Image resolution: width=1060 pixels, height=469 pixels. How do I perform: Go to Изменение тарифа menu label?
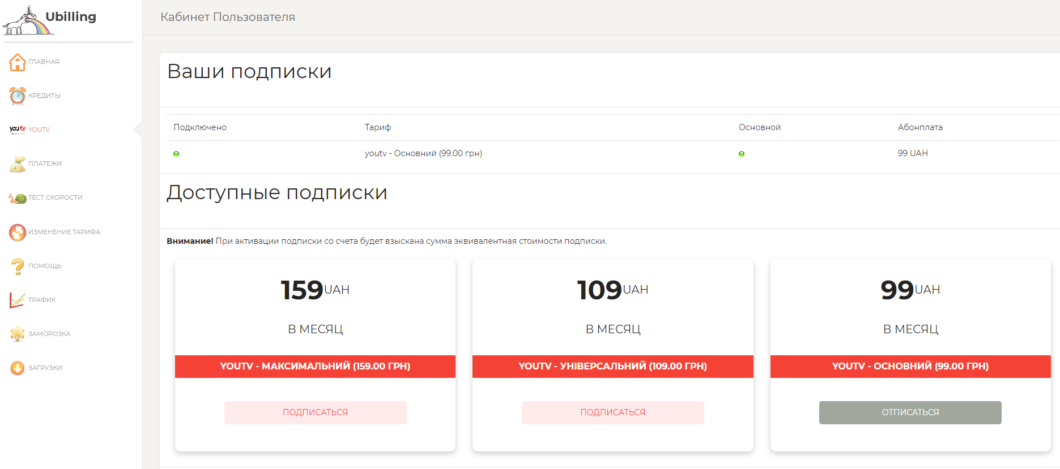(x=65, y=232)
